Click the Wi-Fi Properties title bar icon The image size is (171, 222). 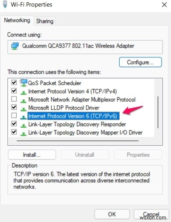pyautogui.click(x=5, y=4)
